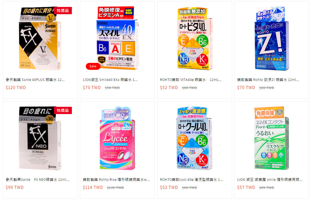Open the green Smile Contact Pure image
The height and width of the screenshot is (200, 312).
(272, 138)
